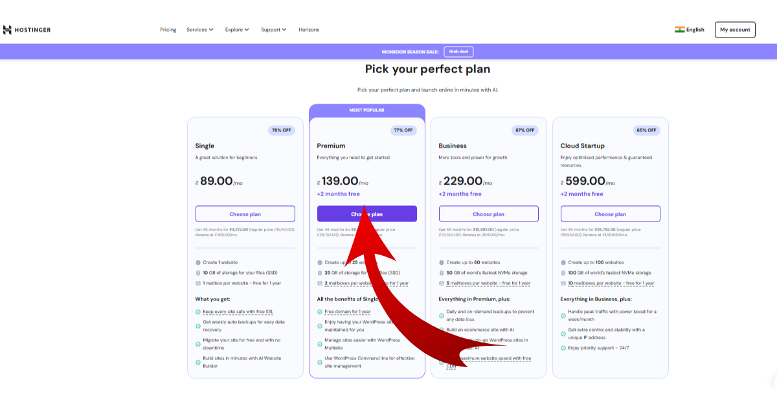Click envelope icon beside 5 mailboxes per website
The image size is (777, 408).
click(442, 283)
